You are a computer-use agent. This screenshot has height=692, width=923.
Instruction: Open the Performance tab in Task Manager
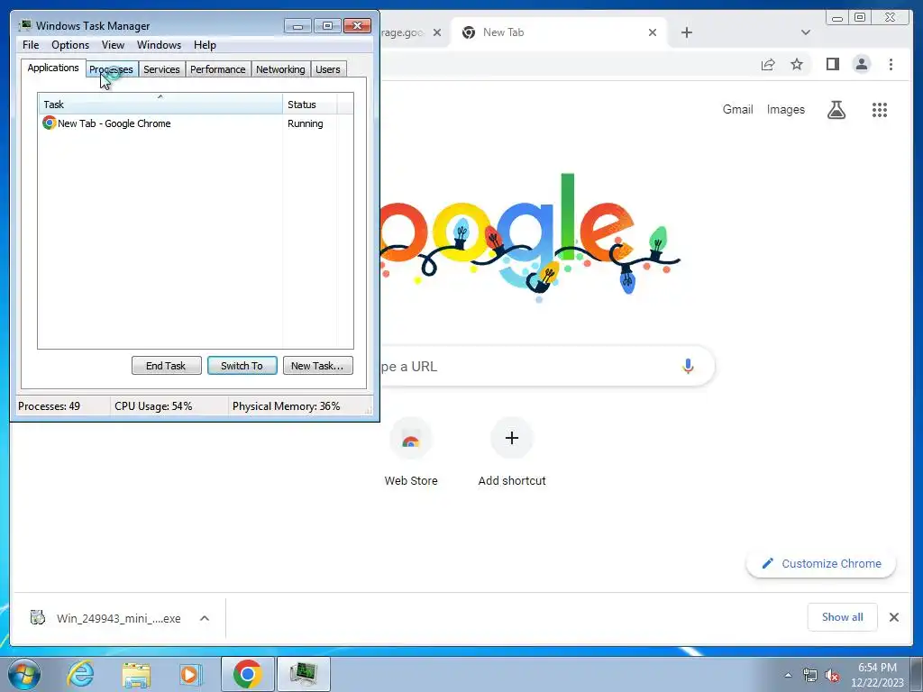217,69
